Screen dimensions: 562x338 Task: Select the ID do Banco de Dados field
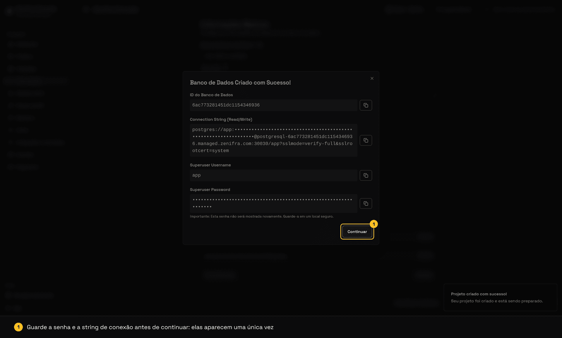273,105
